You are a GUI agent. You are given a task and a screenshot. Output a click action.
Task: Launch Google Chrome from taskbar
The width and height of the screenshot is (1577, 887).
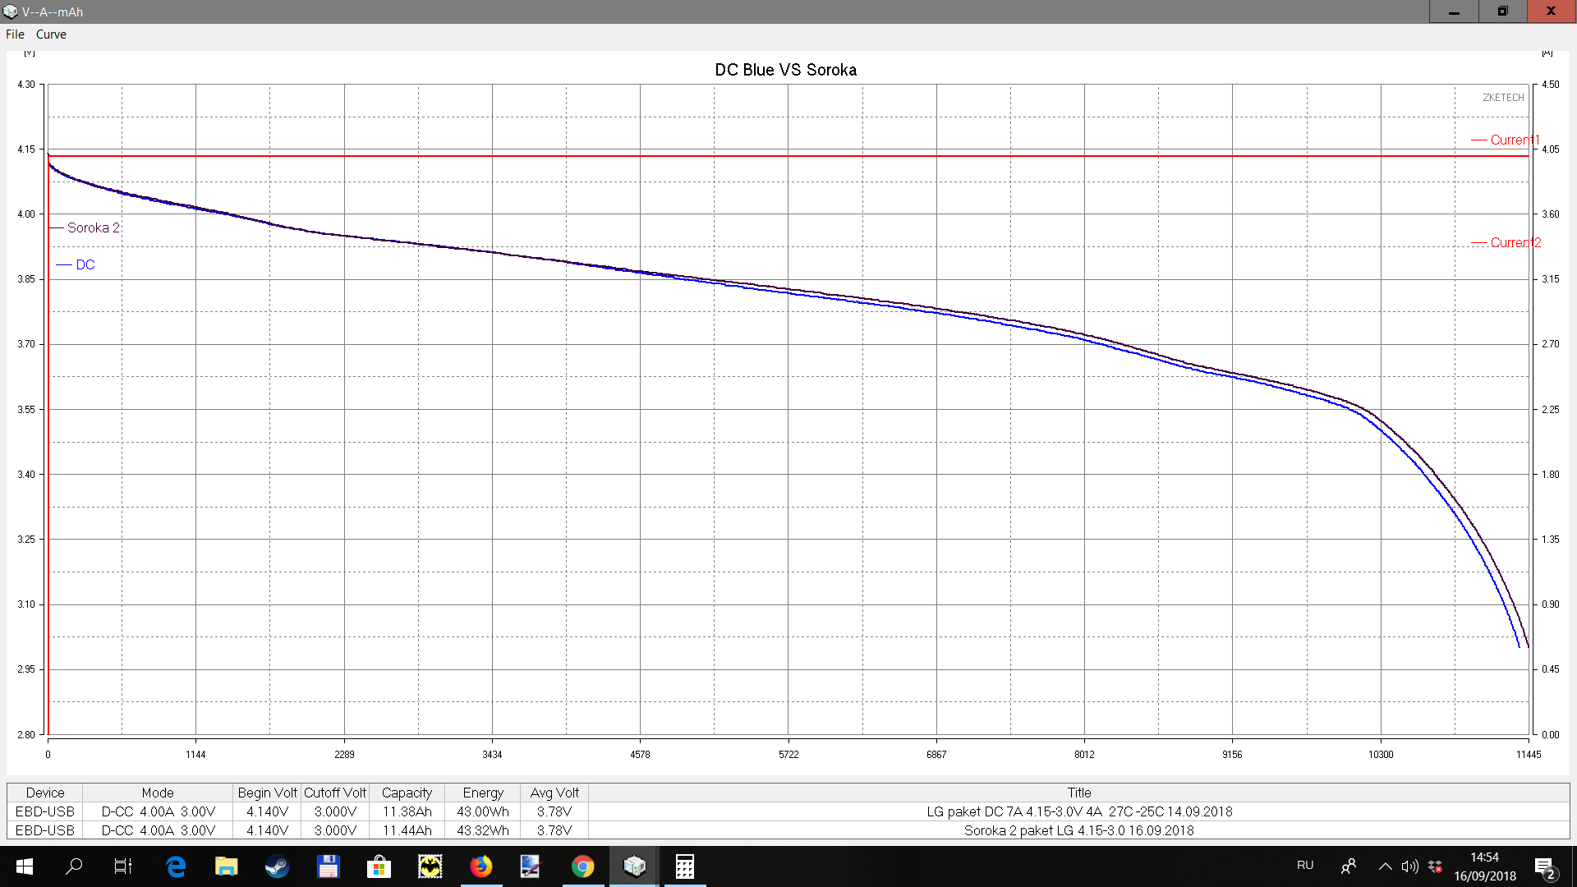pyautogui.click(x=582, y=866)
